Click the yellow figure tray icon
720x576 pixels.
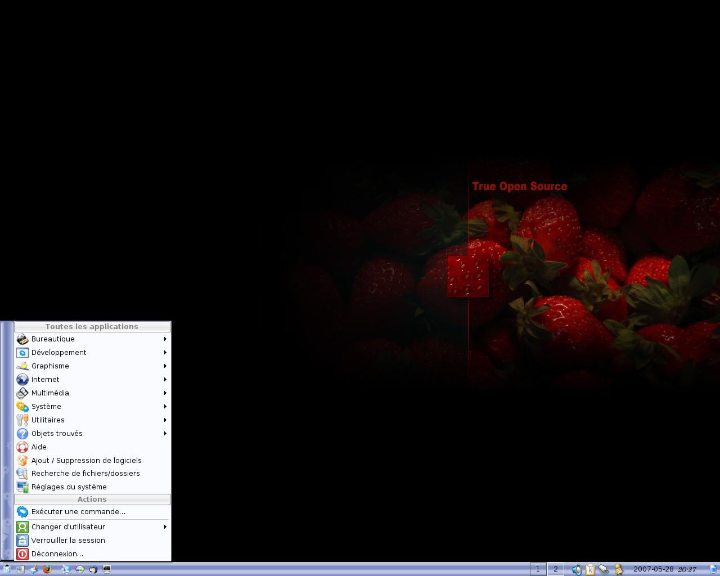click(618, 570)
